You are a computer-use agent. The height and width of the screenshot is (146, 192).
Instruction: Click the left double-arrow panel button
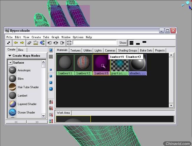click(16, 122)
